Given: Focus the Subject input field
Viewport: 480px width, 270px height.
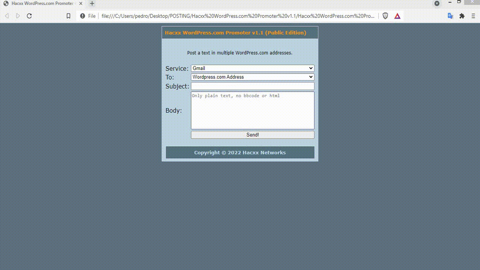Looking at the screenshot, I should pyautogui.click(x=252, y=86).
